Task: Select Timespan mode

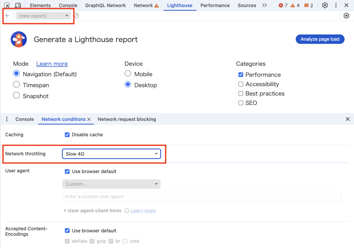Action: point(17,85)
